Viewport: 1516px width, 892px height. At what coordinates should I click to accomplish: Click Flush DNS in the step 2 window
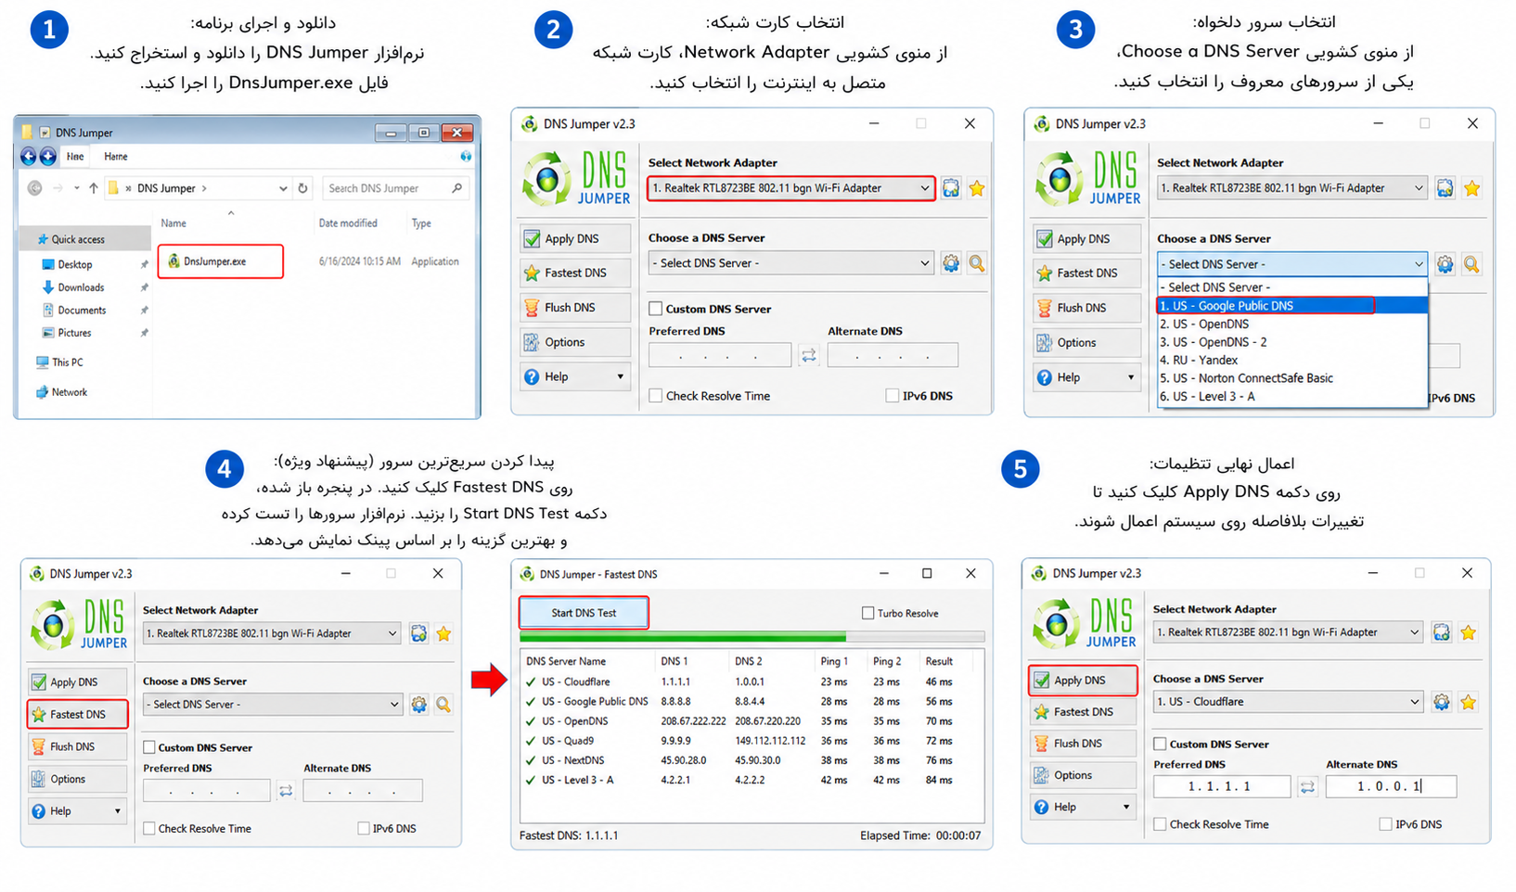575,308
